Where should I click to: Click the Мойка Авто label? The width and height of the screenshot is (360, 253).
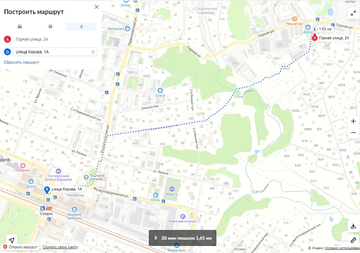tap(177, 250)
